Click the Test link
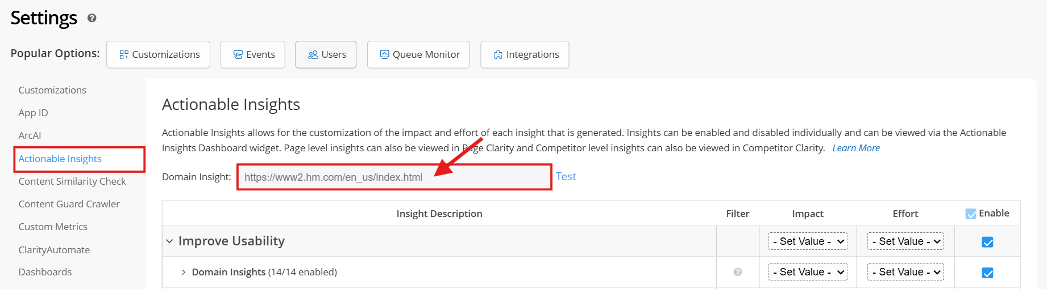Screen dimensions: 1047x289 click(x=566, y=177)
